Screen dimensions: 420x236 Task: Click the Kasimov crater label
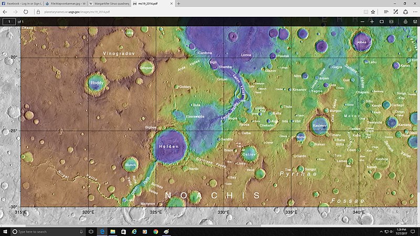tap(320, 125)
